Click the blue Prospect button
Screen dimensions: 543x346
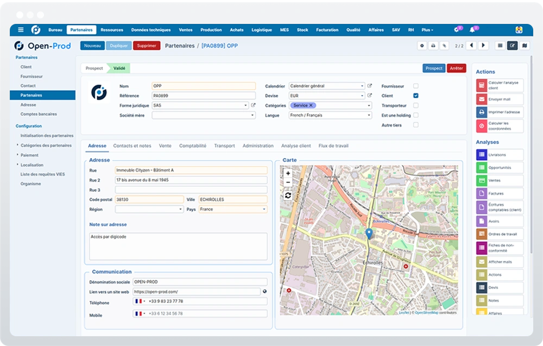(x=434, y=68)
